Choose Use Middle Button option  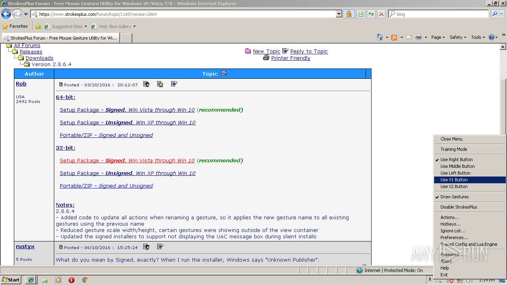coord(470,166)
